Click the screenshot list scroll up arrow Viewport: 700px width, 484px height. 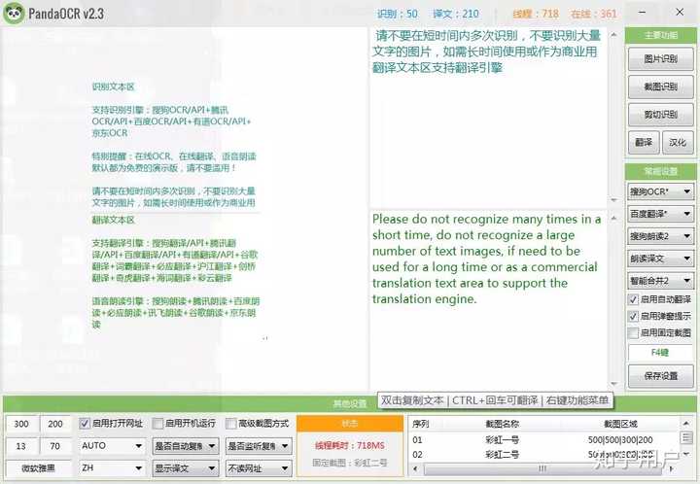point(686,424)
